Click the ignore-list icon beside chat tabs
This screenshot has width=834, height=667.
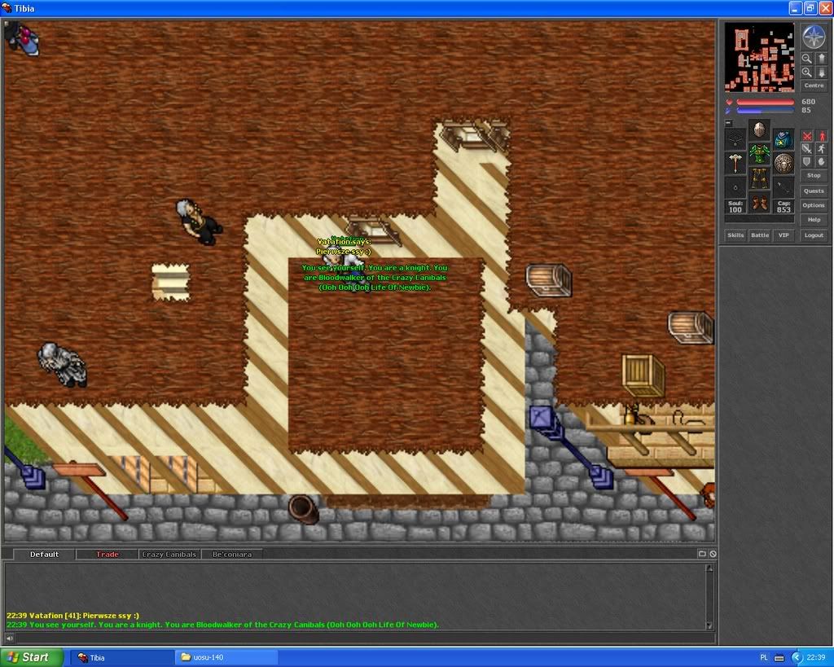point(713,554)
